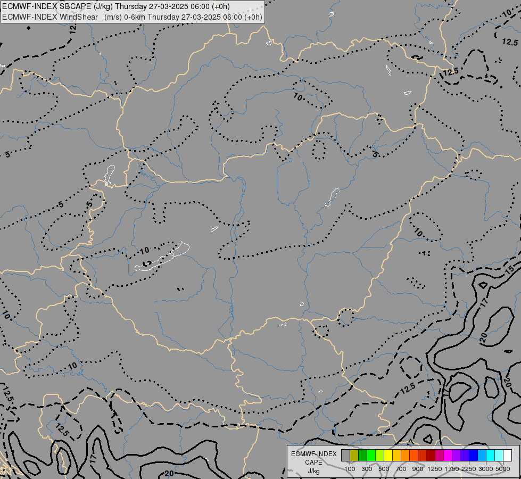This screenshot has height=479, width=521.
Task: Click the WindShear 0-6km title line
Action: pyautogui.click(x=132, y=17)
